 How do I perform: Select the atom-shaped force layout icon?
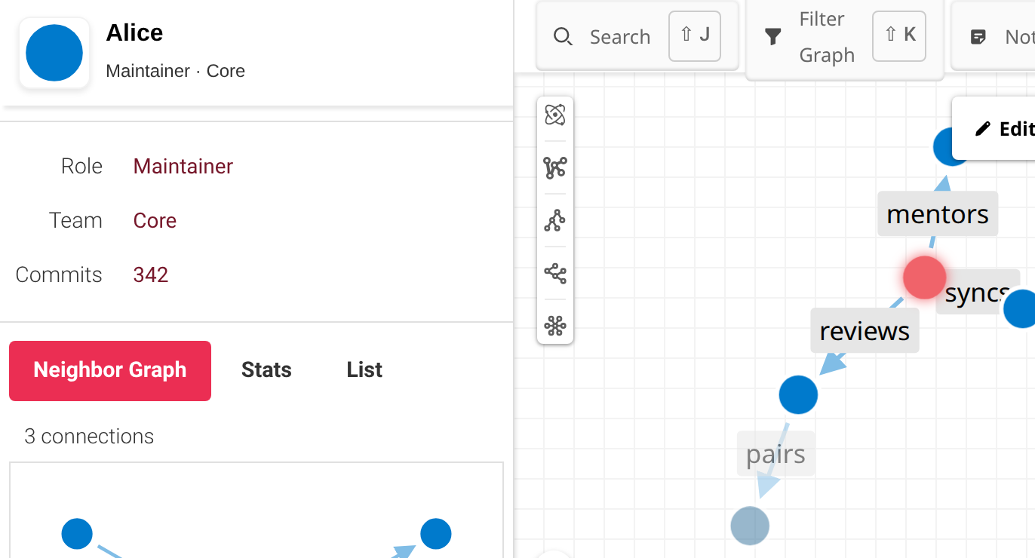click(555, 115)
